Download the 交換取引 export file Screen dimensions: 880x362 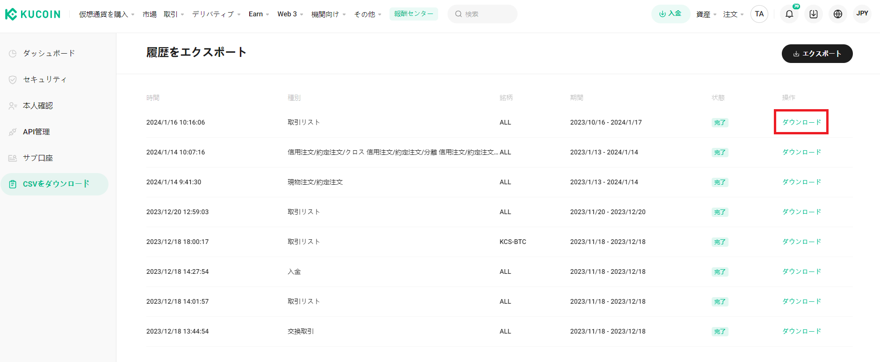[801, 331]
